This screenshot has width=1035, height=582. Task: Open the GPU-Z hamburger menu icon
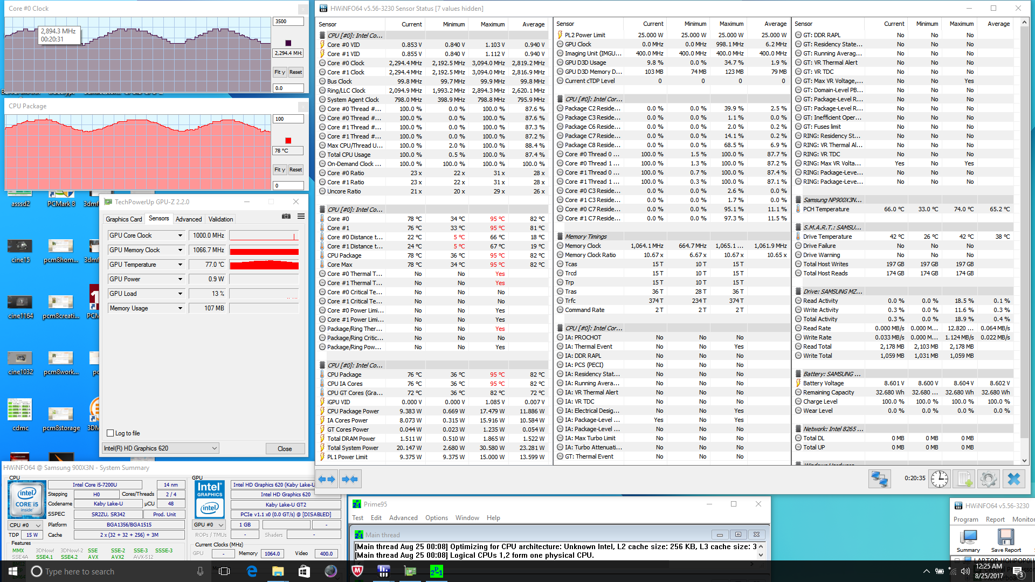click(301, 216)
